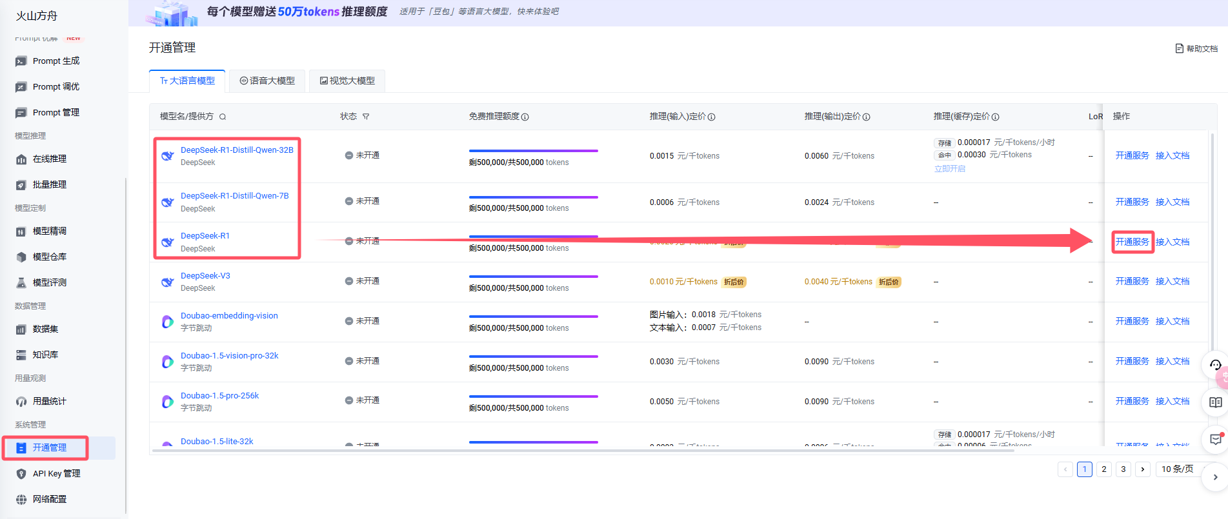This screenshot has width=1228, height=519.
Task: Open 知识库 page
Action: (x=45, y=355)
